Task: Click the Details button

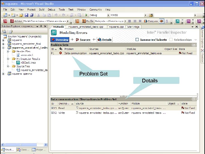Action: [104, 40]
